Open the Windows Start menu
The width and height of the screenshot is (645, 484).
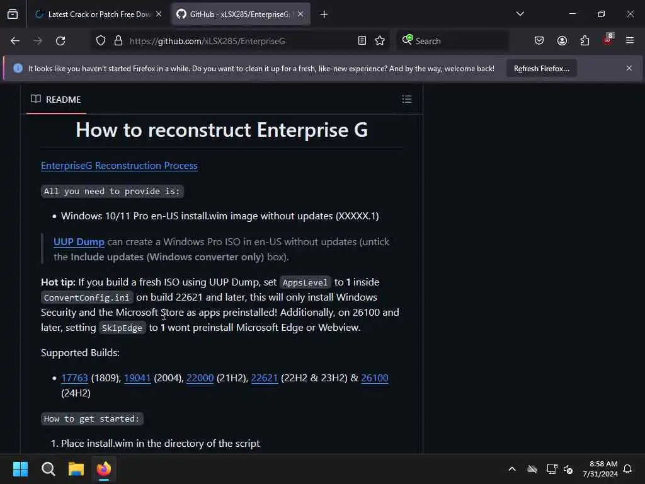click(x=20, y=469)
